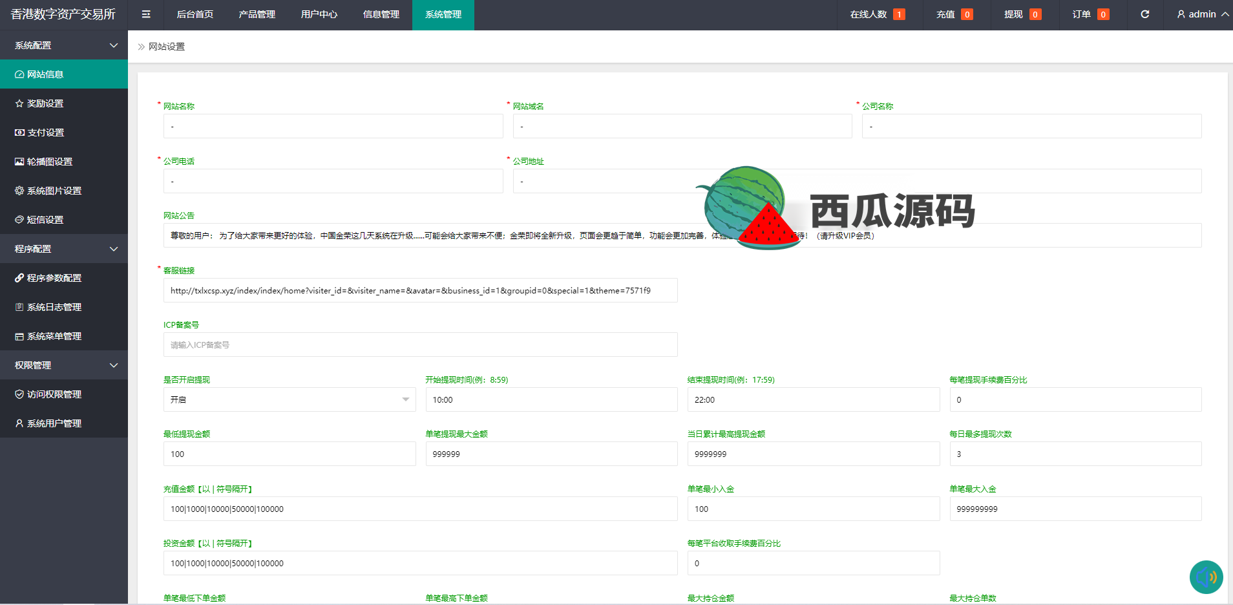
Task: Click the 公司名称 input field
Action: point(1032,126)
